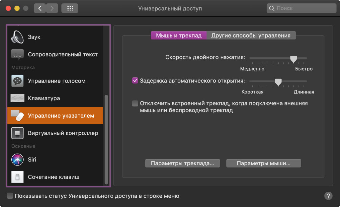Image resolution: width=340 pixels, height=207 pixels.
Task: Select the Сопроводительный текст captions icon
Action: point(17,54)
